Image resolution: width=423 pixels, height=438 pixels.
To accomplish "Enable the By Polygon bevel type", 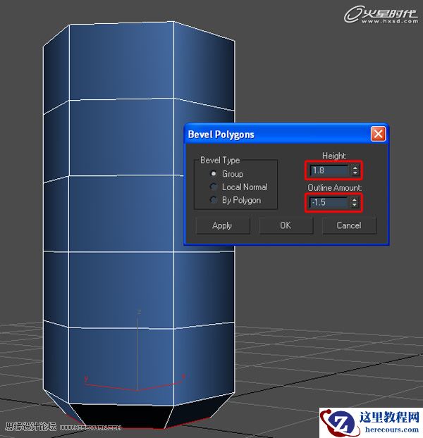I will point(214,201).
